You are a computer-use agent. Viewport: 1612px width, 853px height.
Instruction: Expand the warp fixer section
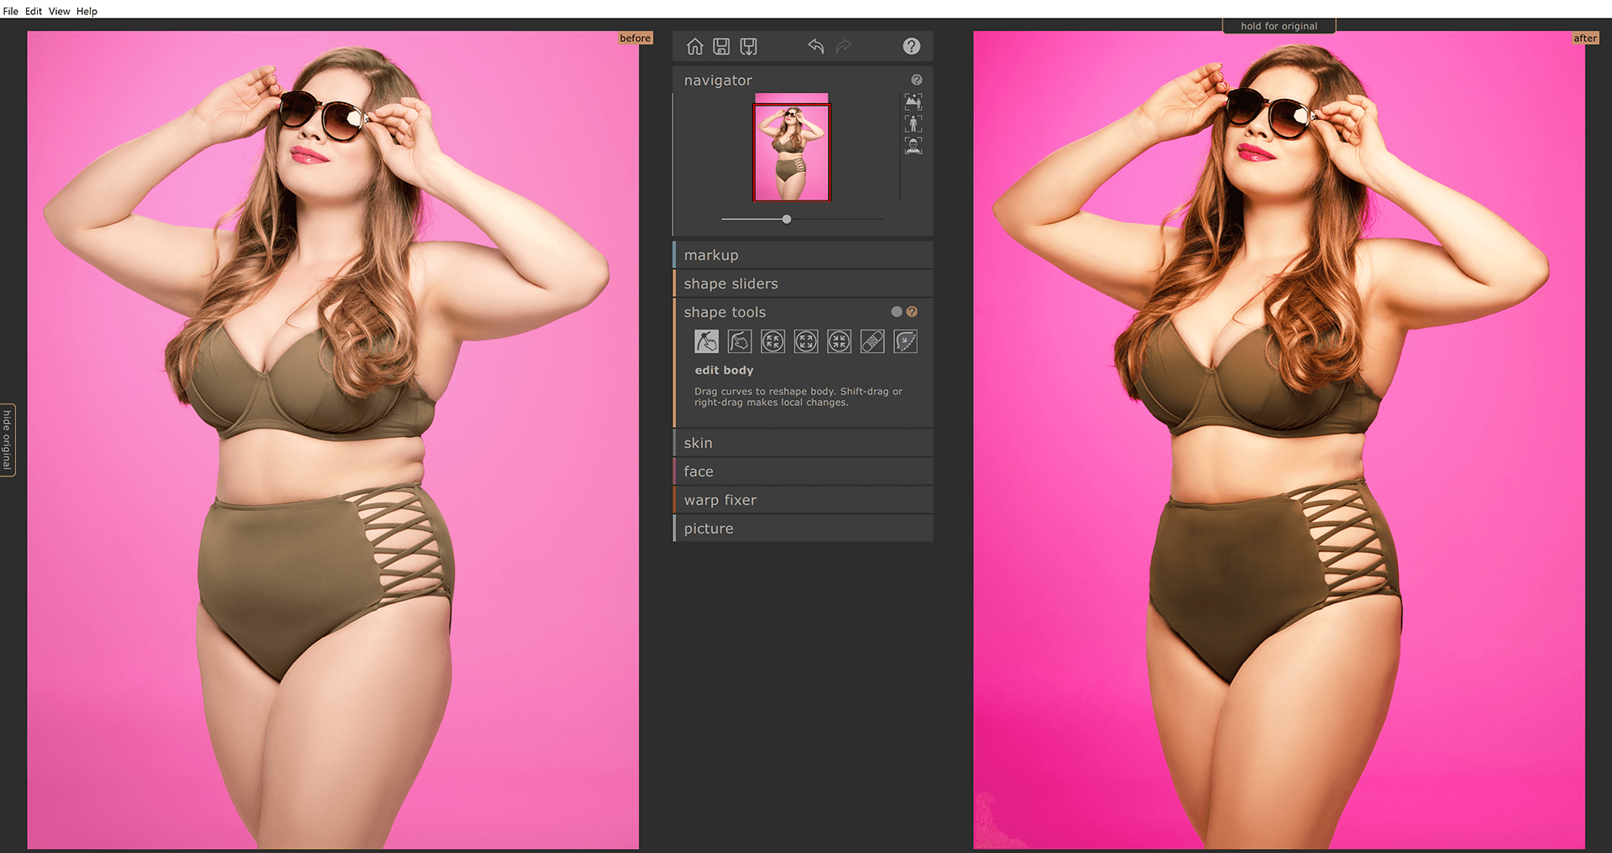(803, 500)
